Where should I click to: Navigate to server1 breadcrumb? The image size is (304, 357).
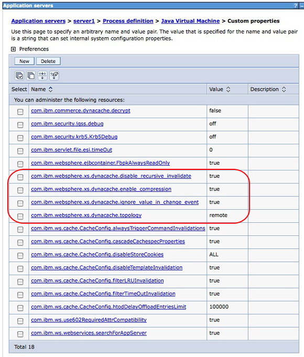[x=84, y=21]
